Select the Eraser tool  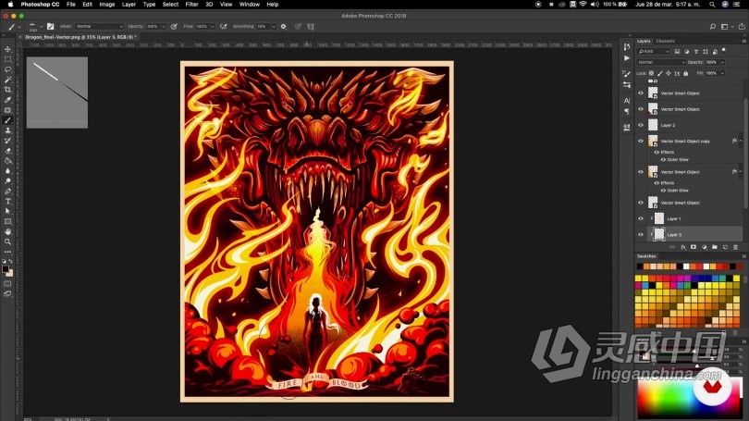(x=7, y=151)
